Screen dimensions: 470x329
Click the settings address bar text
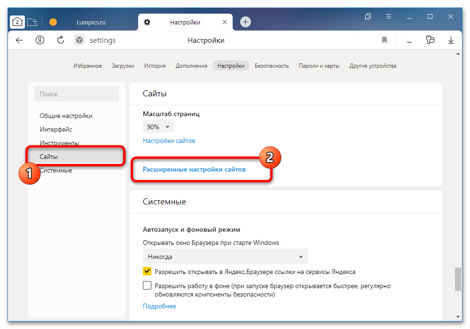[102, 40]
